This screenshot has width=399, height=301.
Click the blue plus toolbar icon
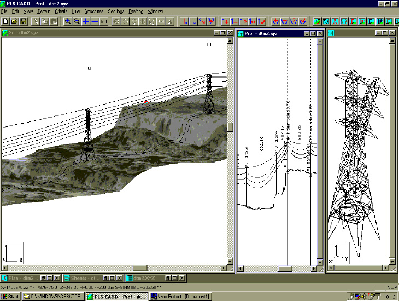point(86,21)
